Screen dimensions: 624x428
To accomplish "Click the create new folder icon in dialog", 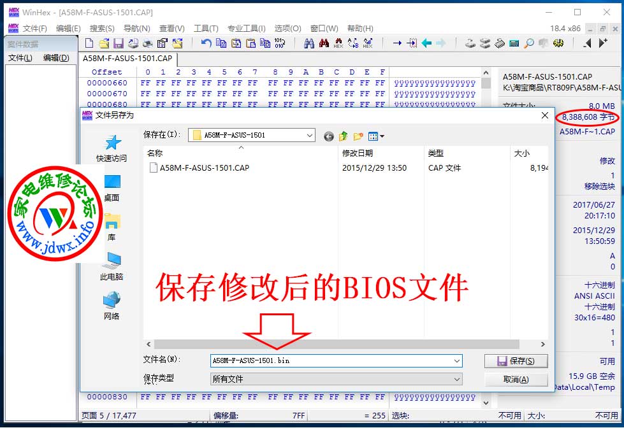I will (x=358, y=136).
